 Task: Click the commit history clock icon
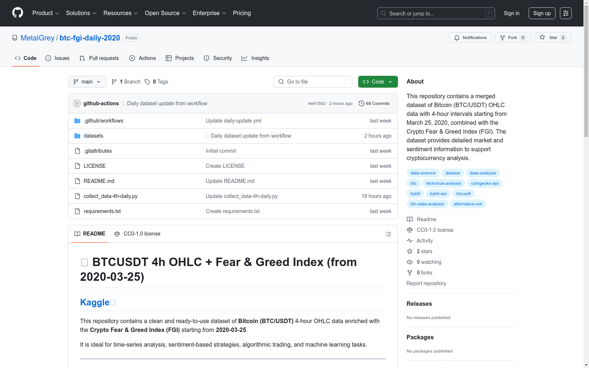[x=361, y=103]
